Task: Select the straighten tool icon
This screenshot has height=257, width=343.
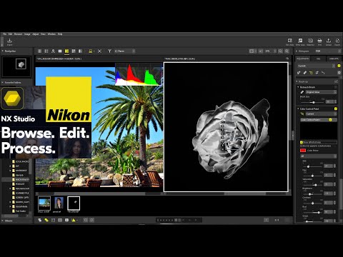Action: click(x=323, y=73)
